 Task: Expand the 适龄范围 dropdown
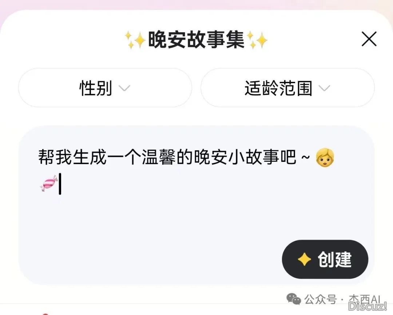(x=288, y=88)
